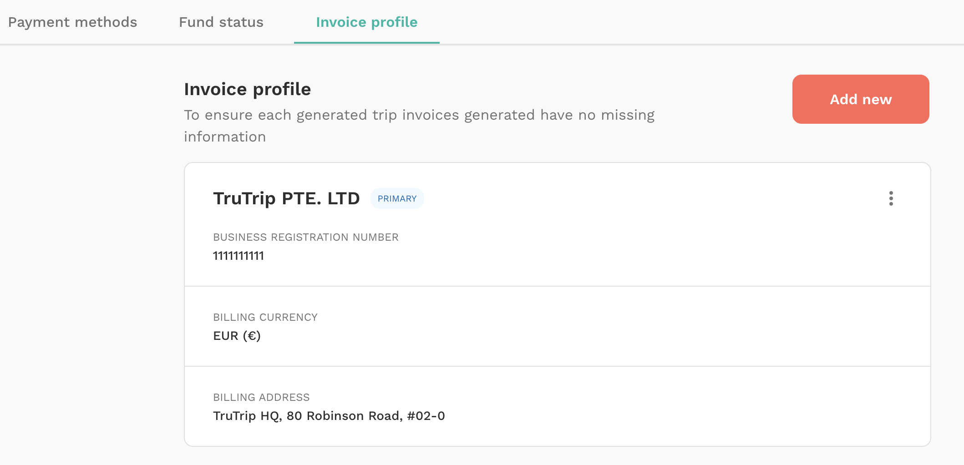Click the invoice profile description text
Viewport: 964px width, 465px height.
tap(419, 116)
